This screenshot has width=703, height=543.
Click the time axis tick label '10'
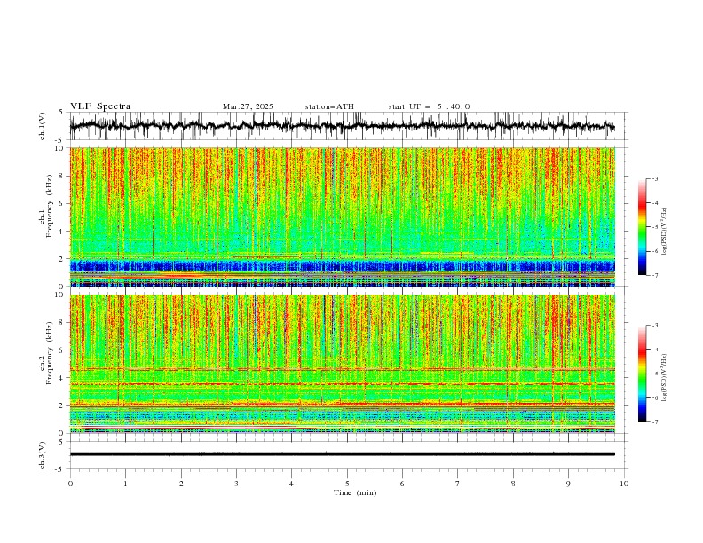(624, 484)
